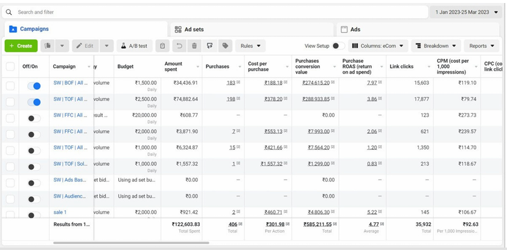Click the Duplicate campaign icon
This screenshot has width=507, height=250.
[x=48, y=46]
